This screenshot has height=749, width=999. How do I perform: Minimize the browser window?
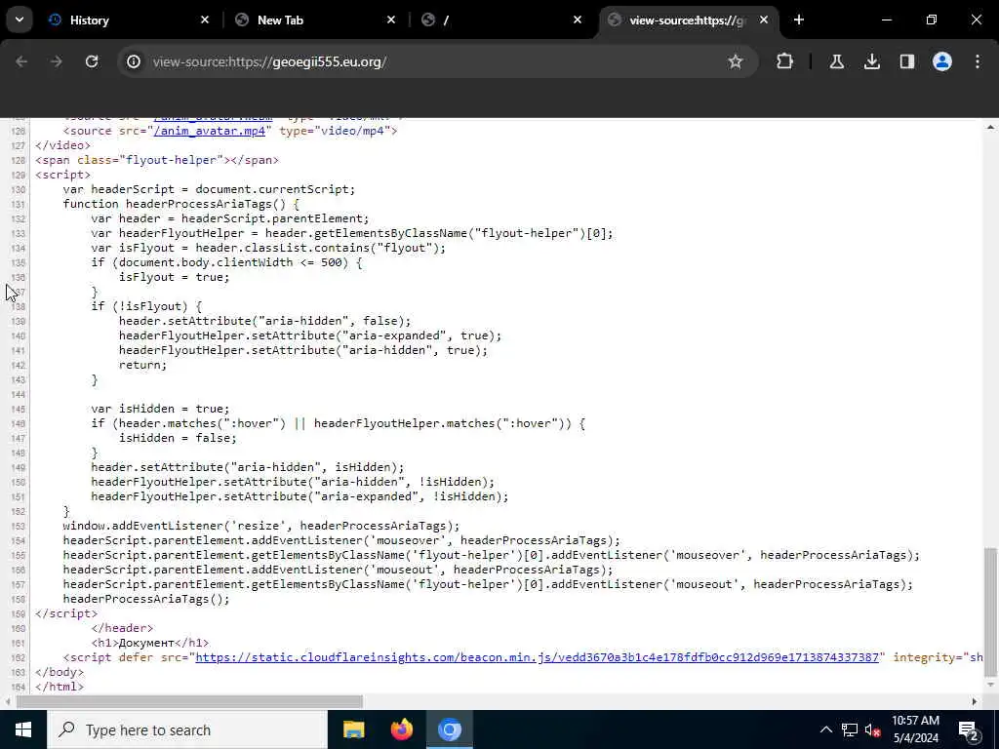tap(886, 20)
